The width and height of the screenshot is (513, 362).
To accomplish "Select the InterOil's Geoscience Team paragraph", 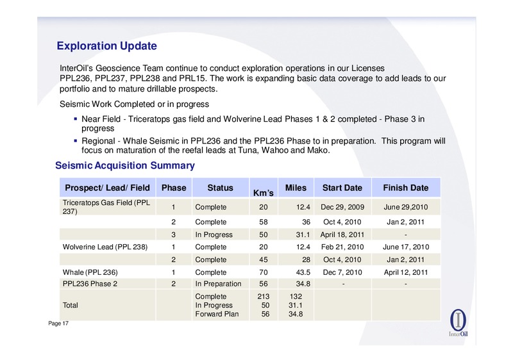I will [253, 78].
